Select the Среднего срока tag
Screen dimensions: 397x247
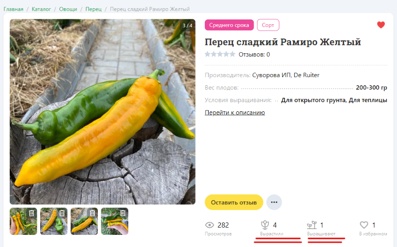(x=229, y=25)
